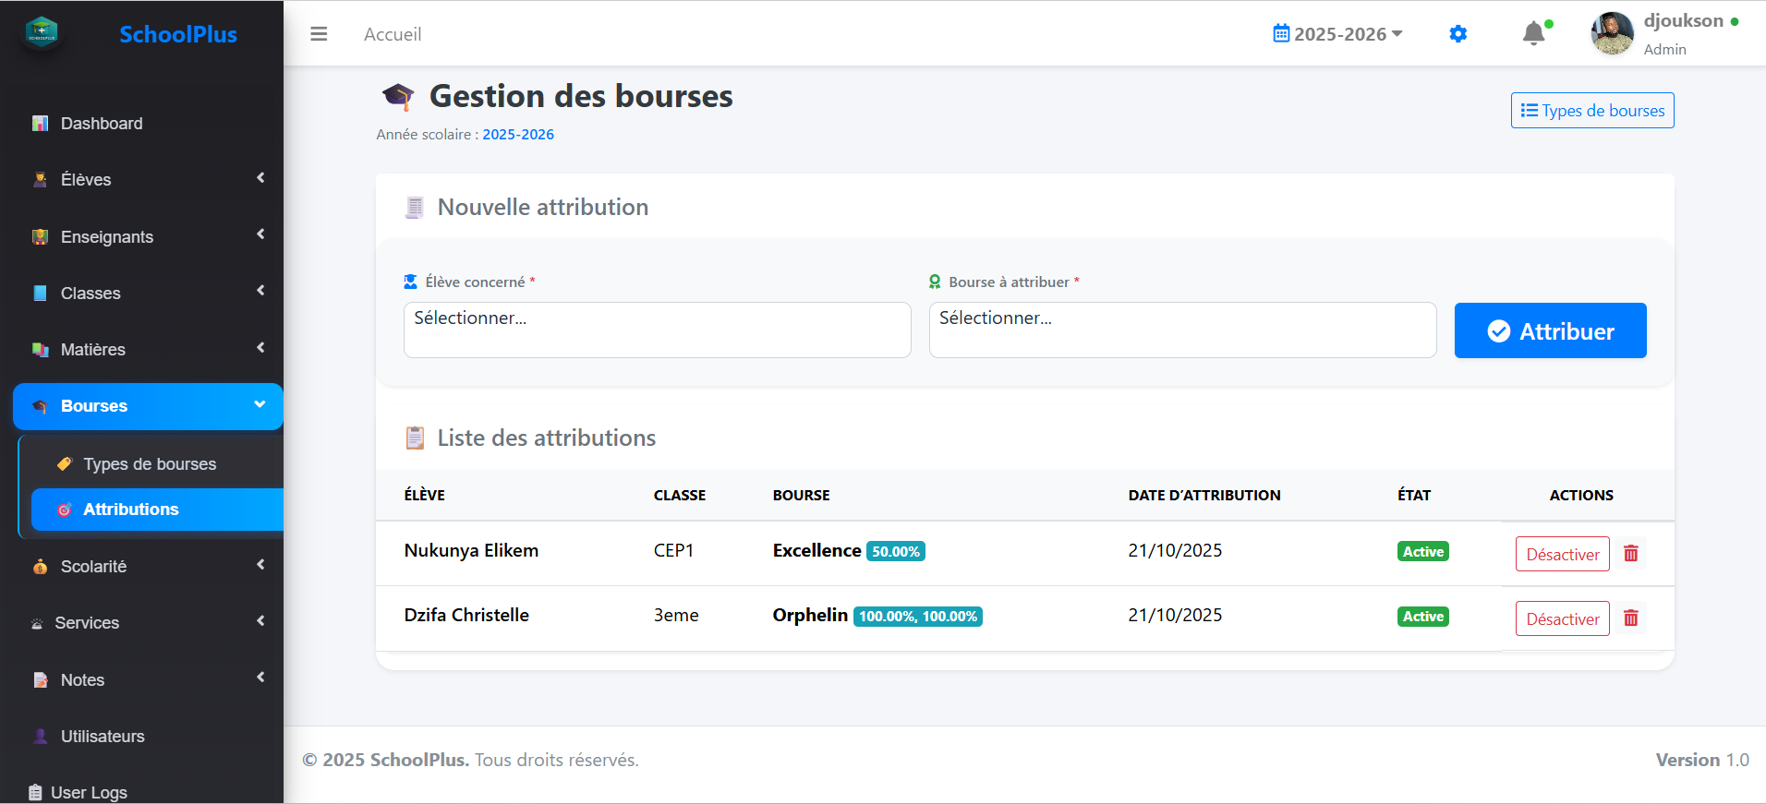Screen dimensions: 1766x804
Task: Open the settings gear icon
Action: (1458, 34)
